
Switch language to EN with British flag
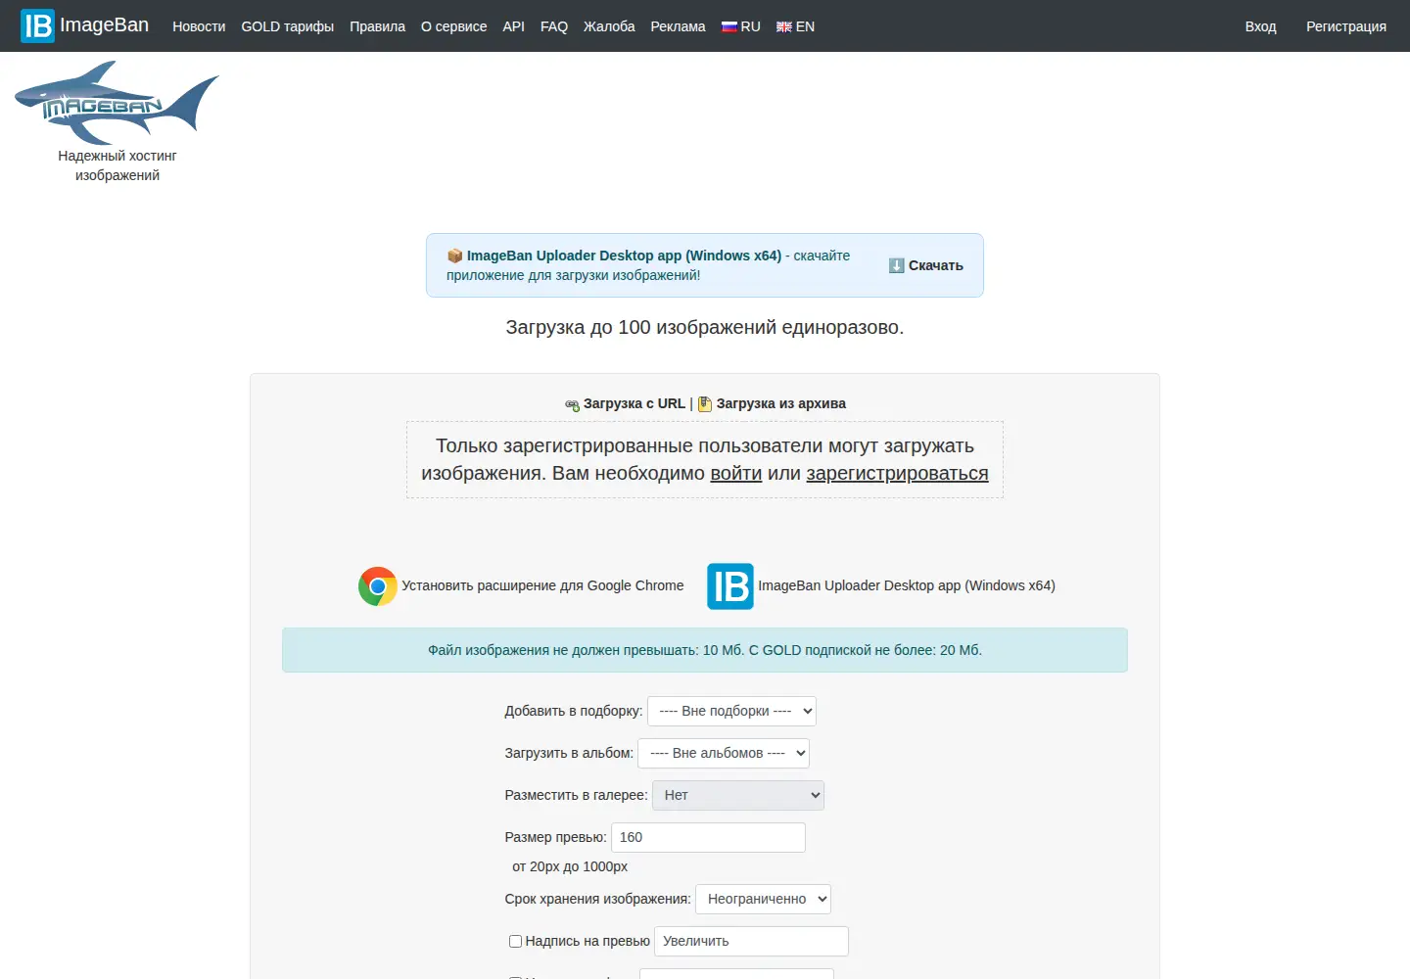[x=795, y=26]
